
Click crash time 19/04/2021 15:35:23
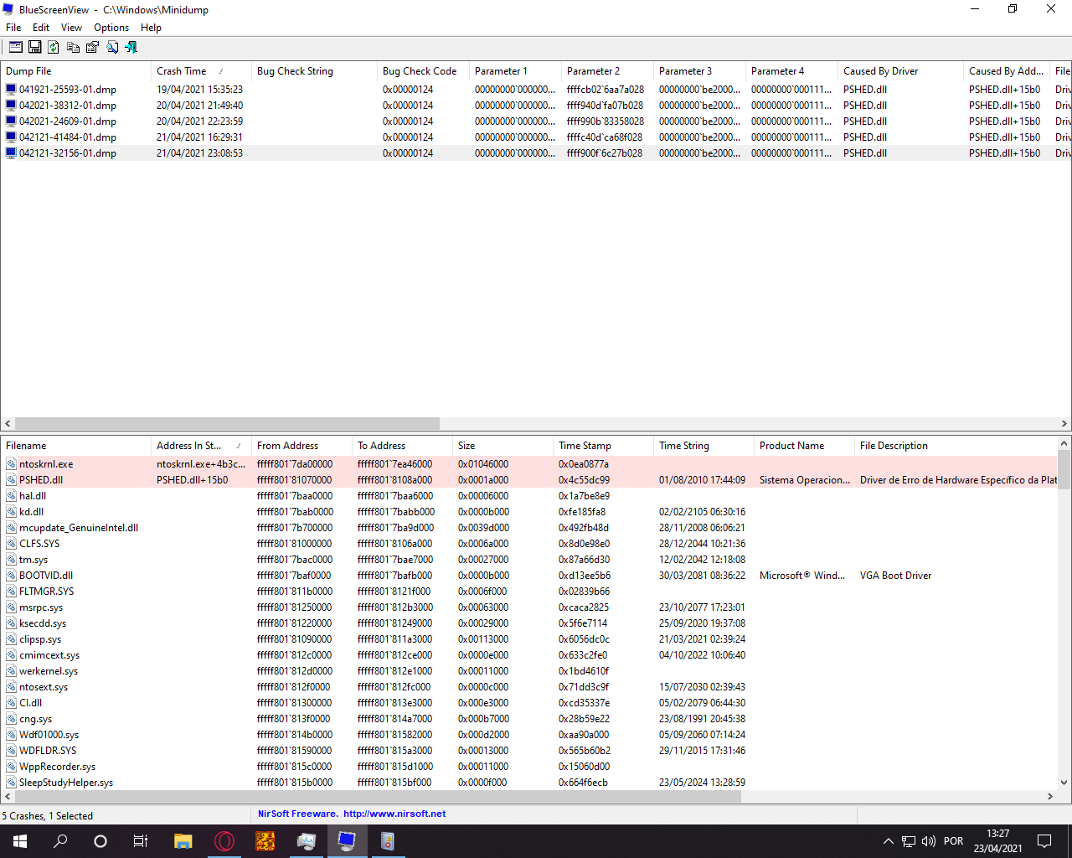click(x=199, y=89)
